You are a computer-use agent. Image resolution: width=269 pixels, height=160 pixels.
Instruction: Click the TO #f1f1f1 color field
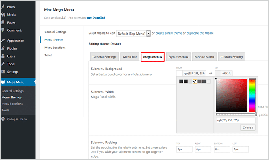[x=227, y=73]
